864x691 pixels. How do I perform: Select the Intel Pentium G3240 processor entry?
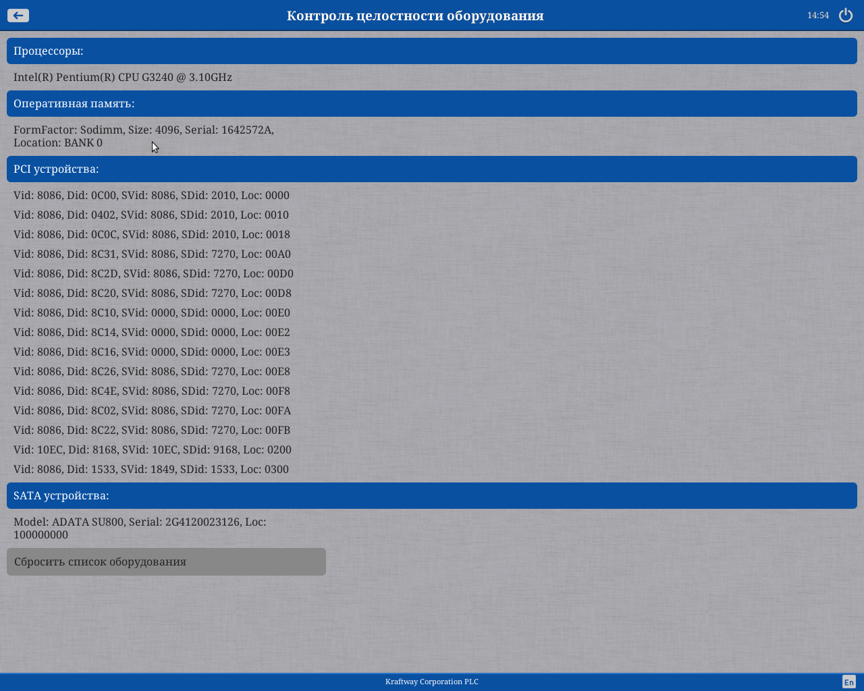(x=123, y=77)
